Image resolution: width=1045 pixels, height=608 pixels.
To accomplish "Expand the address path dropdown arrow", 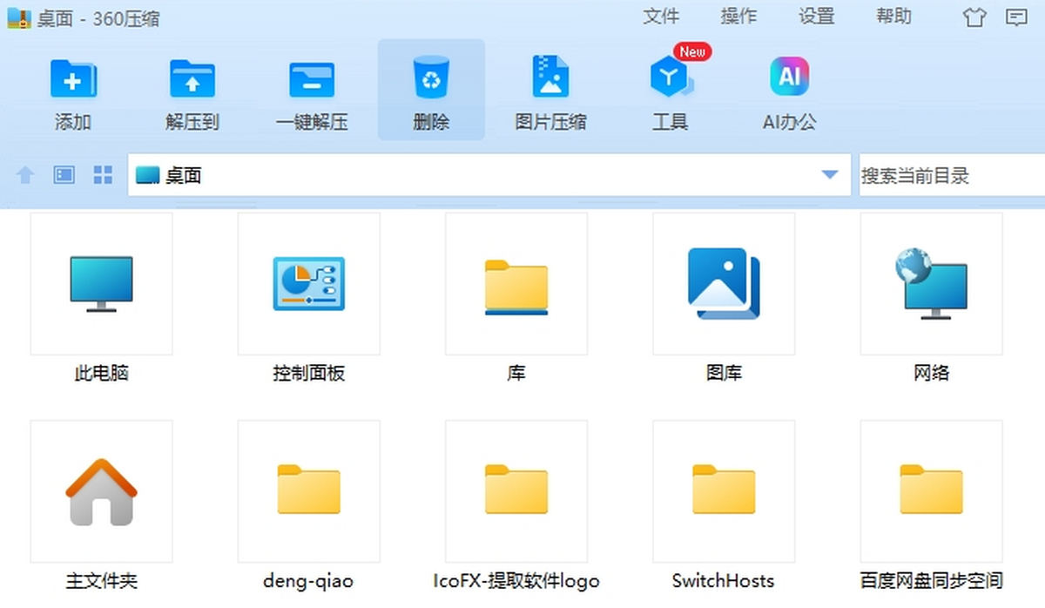I will pyautogui.click(x=829, y=175).
